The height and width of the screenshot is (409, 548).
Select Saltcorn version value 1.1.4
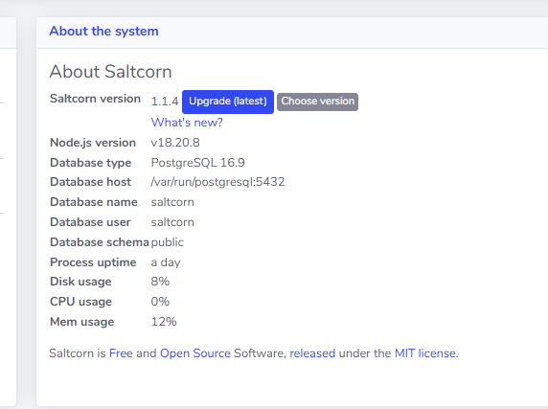pyautogui.click(x=165, y=102)
